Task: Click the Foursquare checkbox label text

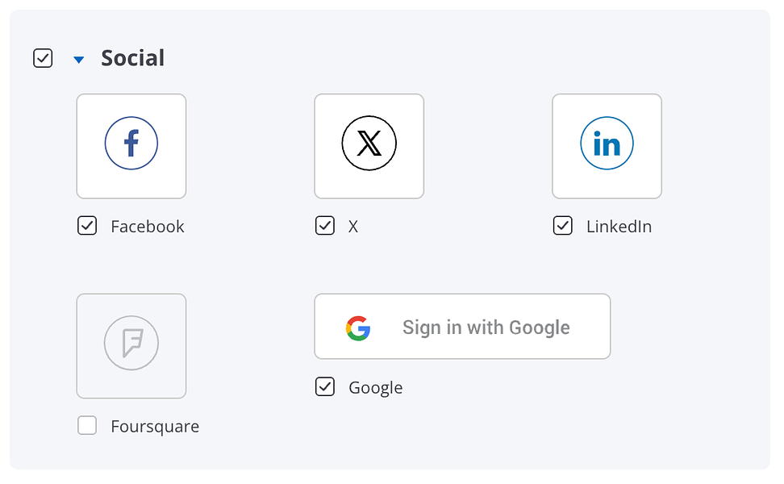Action: point(155,427)
